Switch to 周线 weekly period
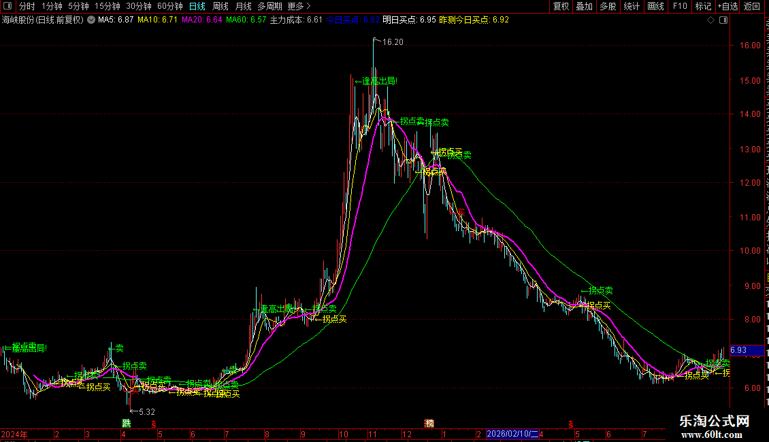Screen dimensions: 769x442 tap(220, 6)
